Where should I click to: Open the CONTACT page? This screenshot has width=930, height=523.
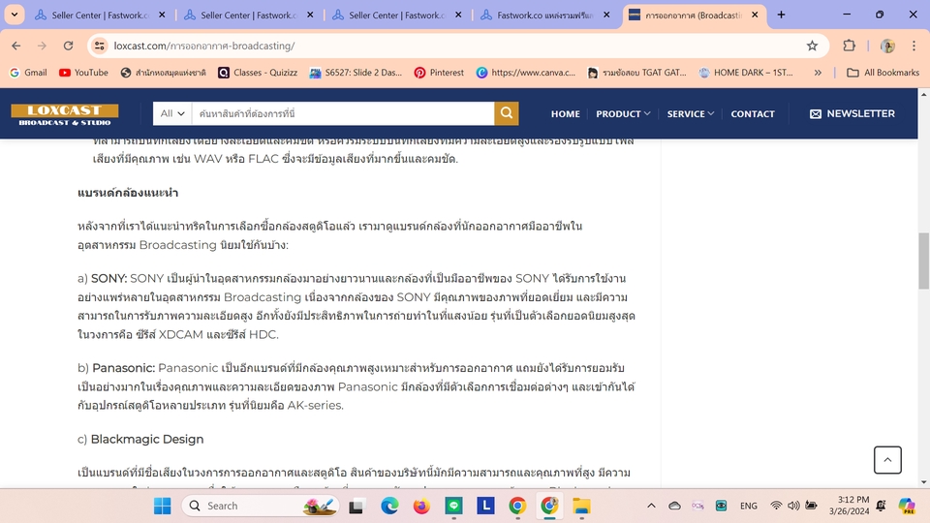pyautogui.click(x=753, y=114)
